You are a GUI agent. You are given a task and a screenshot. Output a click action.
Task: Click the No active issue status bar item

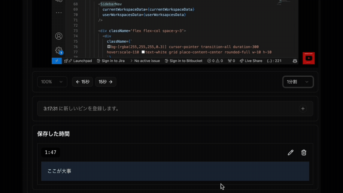click(x=145, y=61)
